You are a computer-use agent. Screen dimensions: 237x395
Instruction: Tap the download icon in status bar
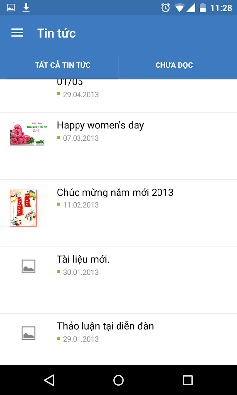[x=26, y=8]
